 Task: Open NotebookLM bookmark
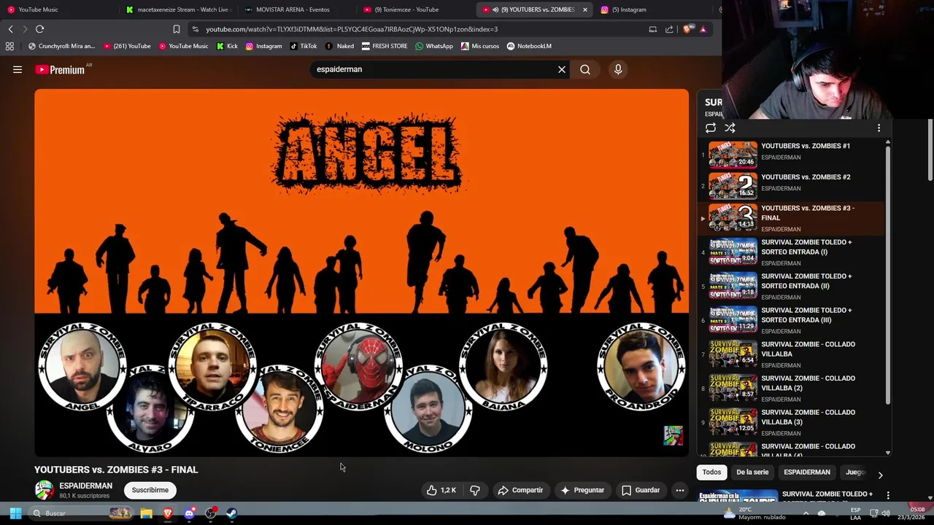(x=529, y=46)
